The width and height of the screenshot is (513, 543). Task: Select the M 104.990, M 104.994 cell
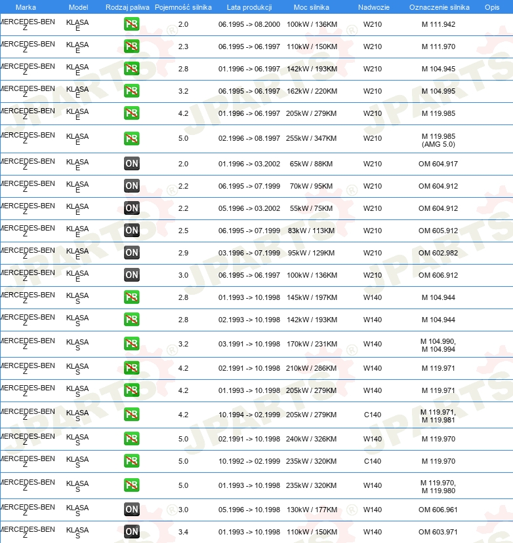tap(438, 345)
